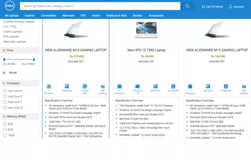Image resolution: width=251 pixels, height=160 pixels.
Task: Click i5 Processor icon on XPS card
Action: (120, 87)
